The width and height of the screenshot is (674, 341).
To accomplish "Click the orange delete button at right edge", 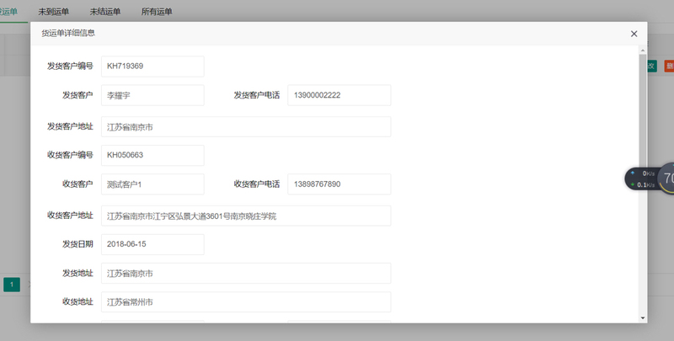I will pos(669,66).
